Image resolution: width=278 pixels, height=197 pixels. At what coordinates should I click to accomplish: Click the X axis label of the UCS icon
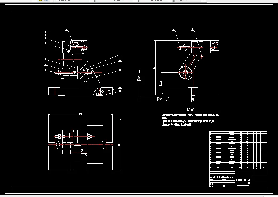pyautogui.click(x=167, y=99)
